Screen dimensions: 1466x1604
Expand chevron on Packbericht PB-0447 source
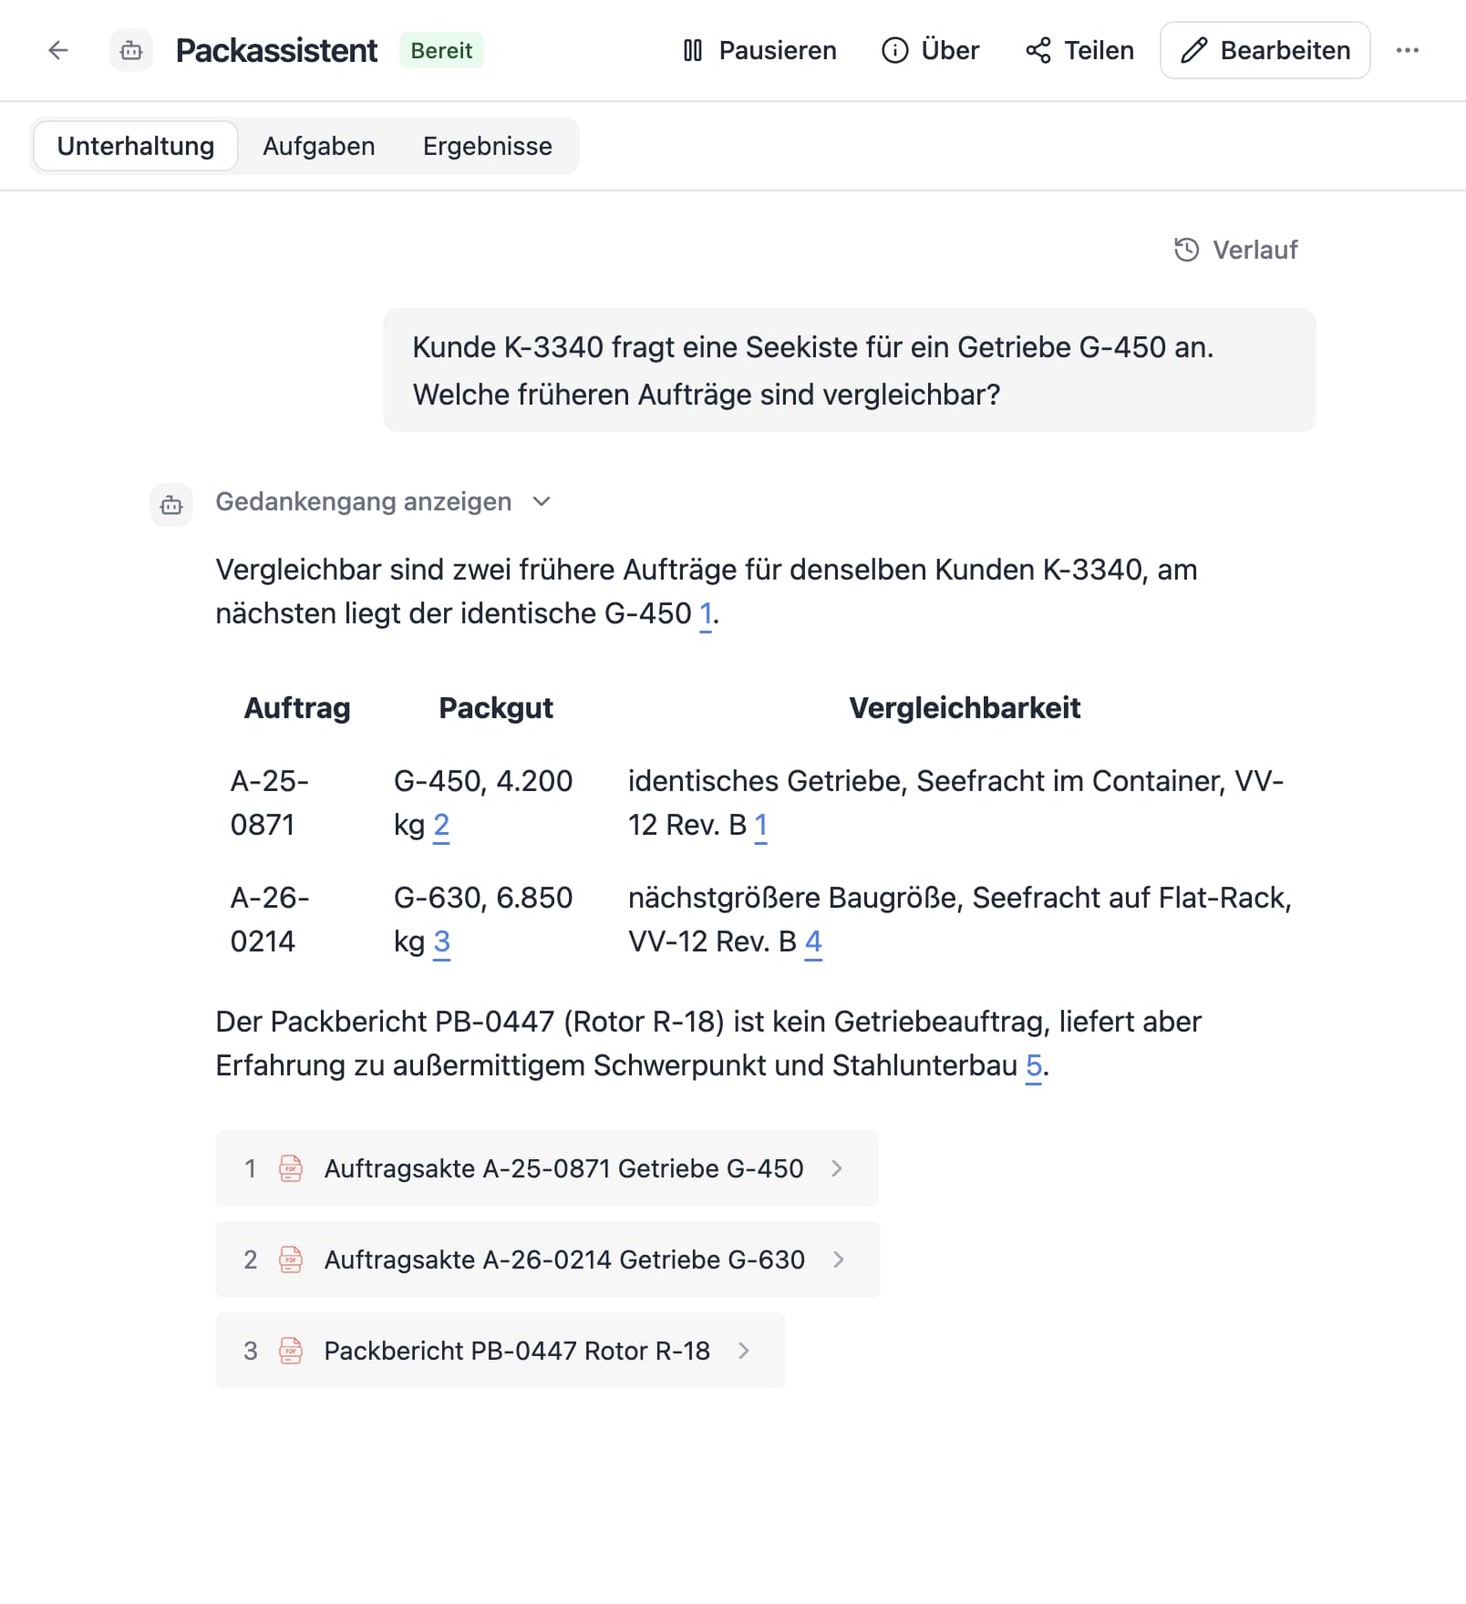744,1351
